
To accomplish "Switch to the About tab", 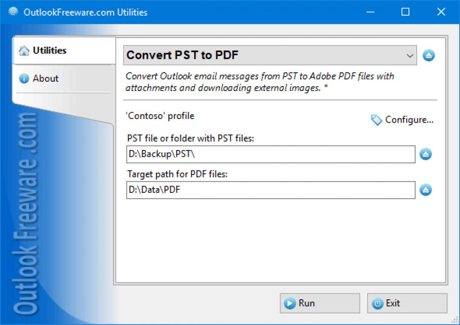I will click(x=46, y=78).
